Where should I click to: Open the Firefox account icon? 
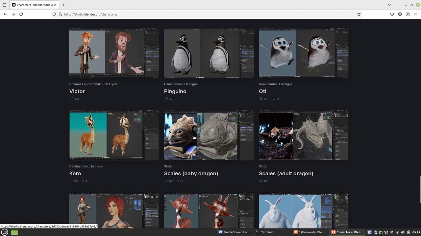click(400, 14)
